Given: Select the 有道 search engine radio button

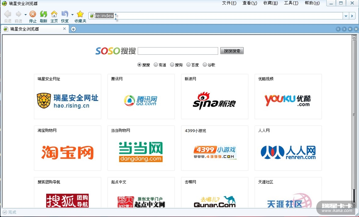Looking at the screenshot, I should click(156, 64).
